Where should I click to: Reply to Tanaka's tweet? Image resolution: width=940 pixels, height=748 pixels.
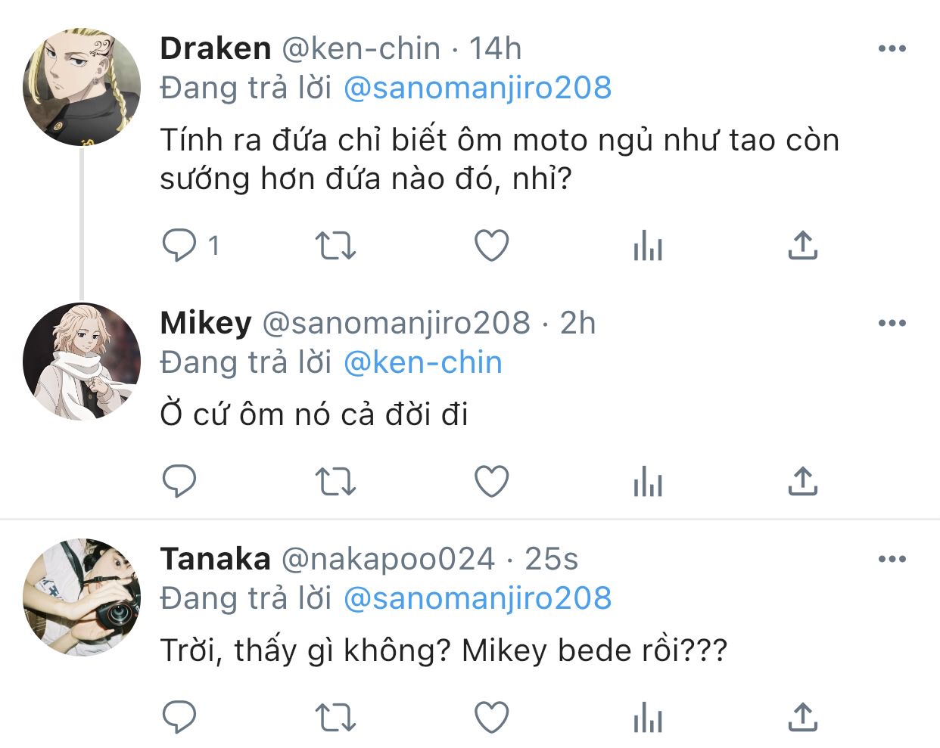coord(179,717)
